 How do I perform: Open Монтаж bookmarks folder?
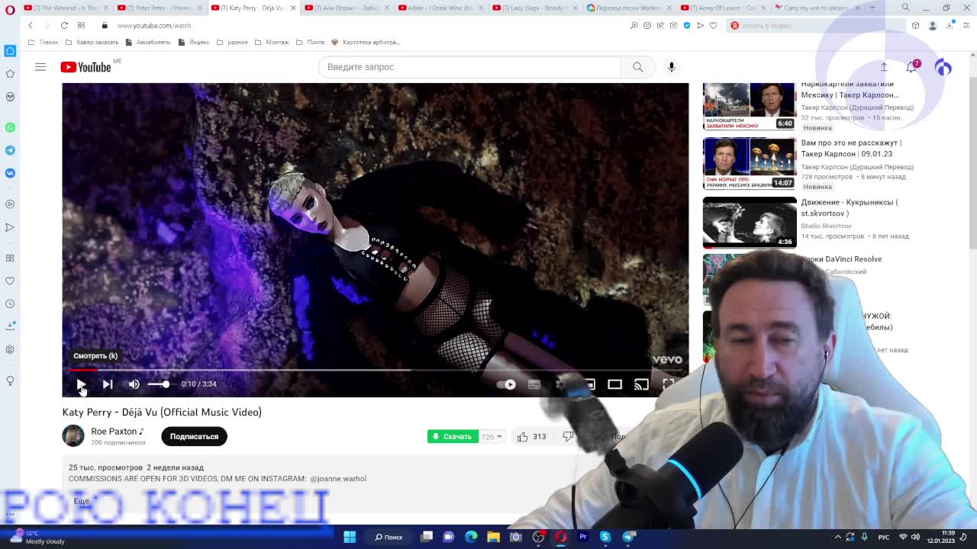pos(272,42)
